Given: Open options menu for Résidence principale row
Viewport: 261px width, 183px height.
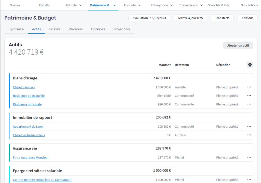Looking at the screenshot, I should tap(249, 104).
